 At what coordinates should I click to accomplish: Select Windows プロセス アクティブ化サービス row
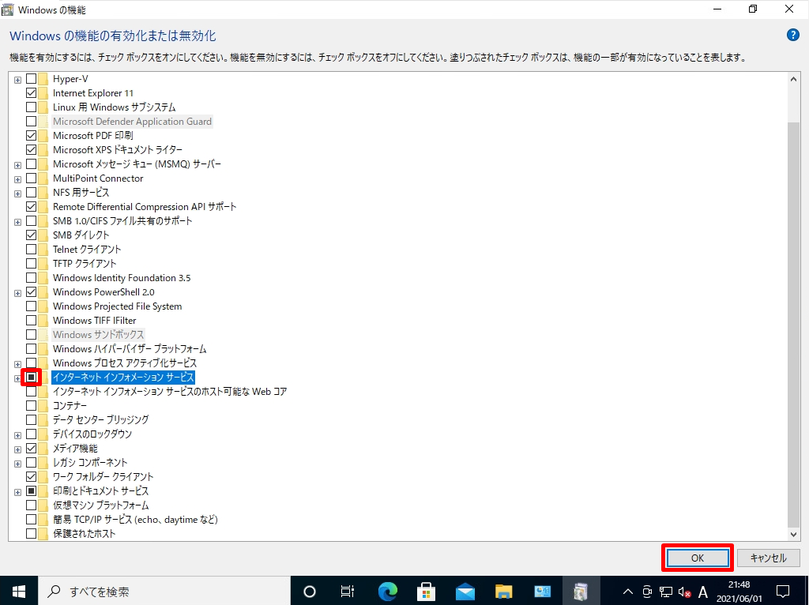point(125,363)
